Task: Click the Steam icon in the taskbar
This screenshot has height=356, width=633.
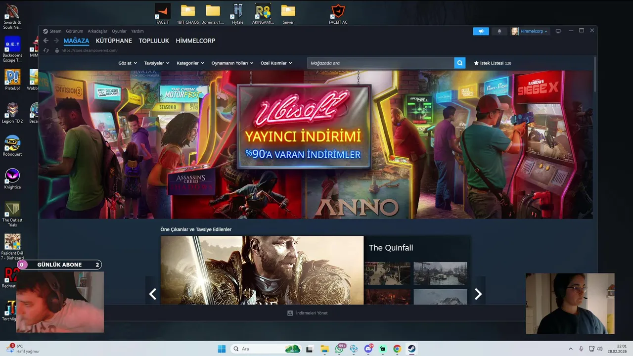Action: pos(411,349)
